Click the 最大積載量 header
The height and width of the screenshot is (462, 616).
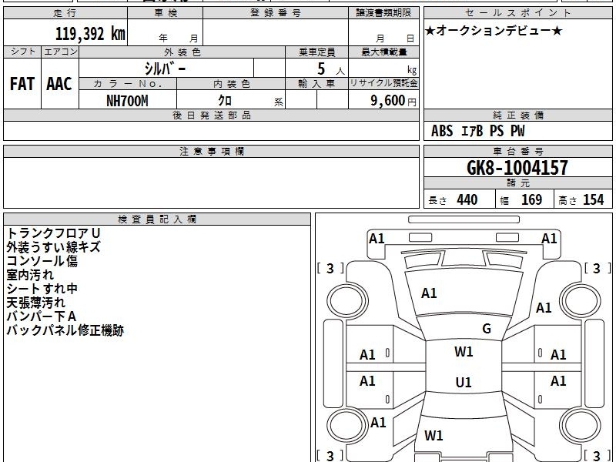[383, 52]
